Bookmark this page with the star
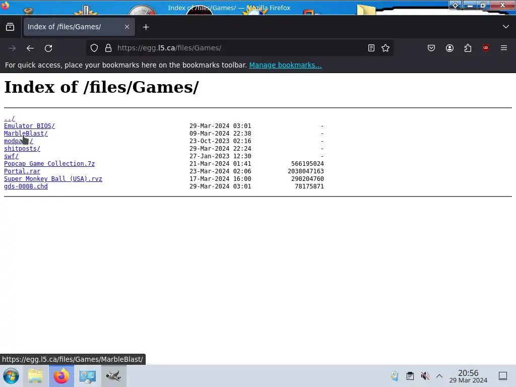 pyautogui.click(x=385, y=48)
